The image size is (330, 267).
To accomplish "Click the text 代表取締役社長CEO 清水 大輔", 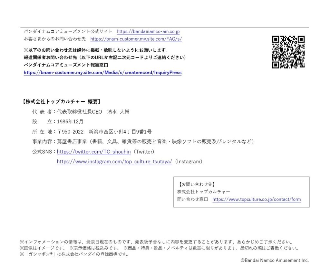I will click(x=93, y=112).
